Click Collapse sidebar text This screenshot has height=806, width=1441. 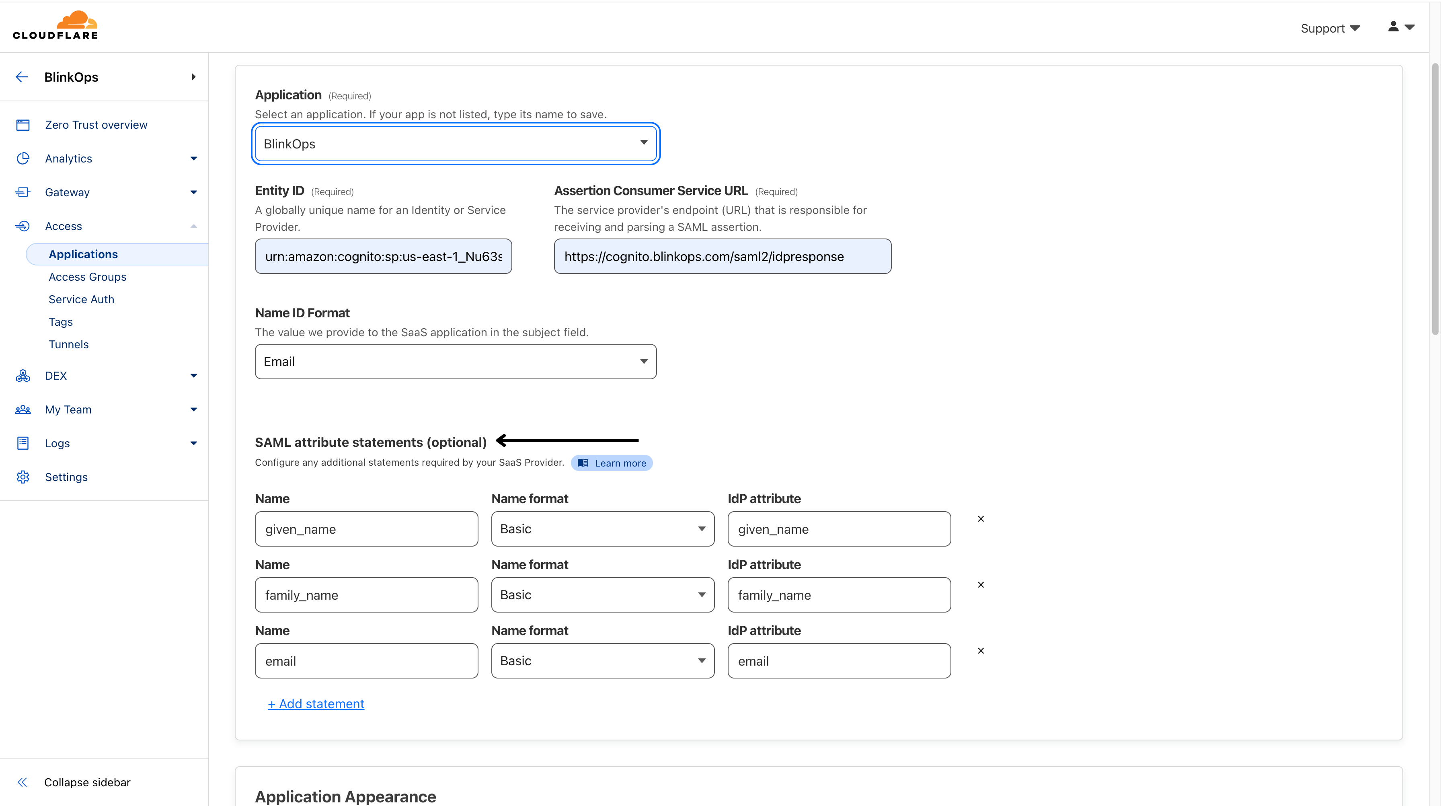[87, 783]
